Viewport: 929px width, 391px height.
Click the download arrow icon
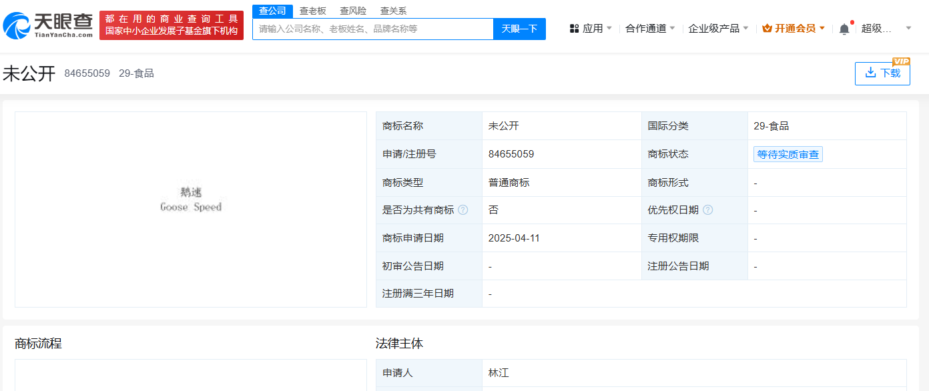click(x=870, y=73)
